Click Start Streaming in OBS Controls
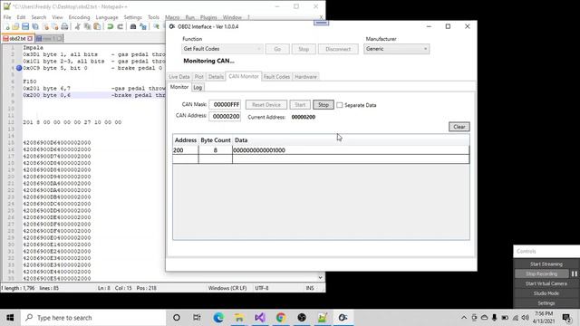Screen dimensions: 580x326 (x=546, y=264)
